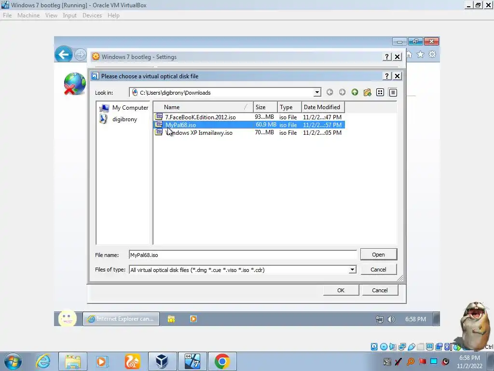This screenshot has height=371, width=494.
Task: Click guest volume speaker tray icon
Action: click(391, 319)
